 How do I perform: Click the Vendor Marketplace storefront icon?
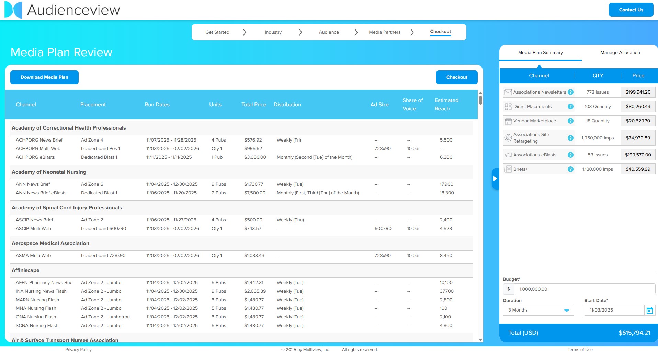coord(508,121)
